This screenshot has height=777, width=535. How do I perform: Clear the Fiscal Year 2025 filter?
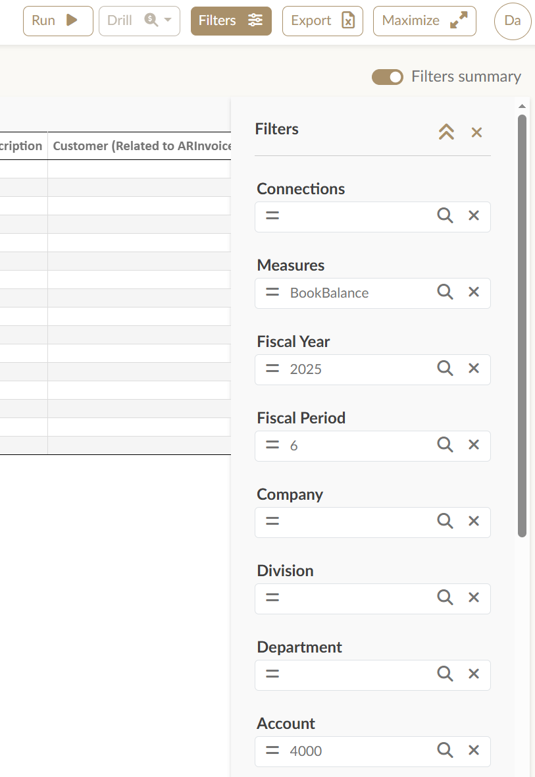click(474, 368)
